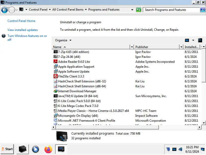Click the horizontal scrollbar right arrow
This screenshot has height=155, width=206.
coord(200,127)
